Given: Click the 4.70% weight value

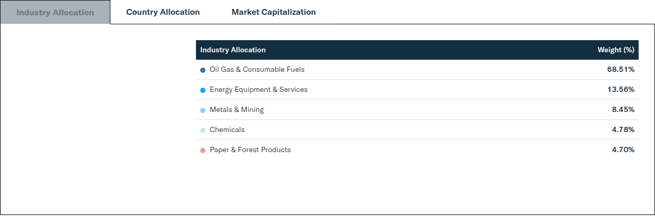Looking at the screenshot, I should [x=623, y=150].
